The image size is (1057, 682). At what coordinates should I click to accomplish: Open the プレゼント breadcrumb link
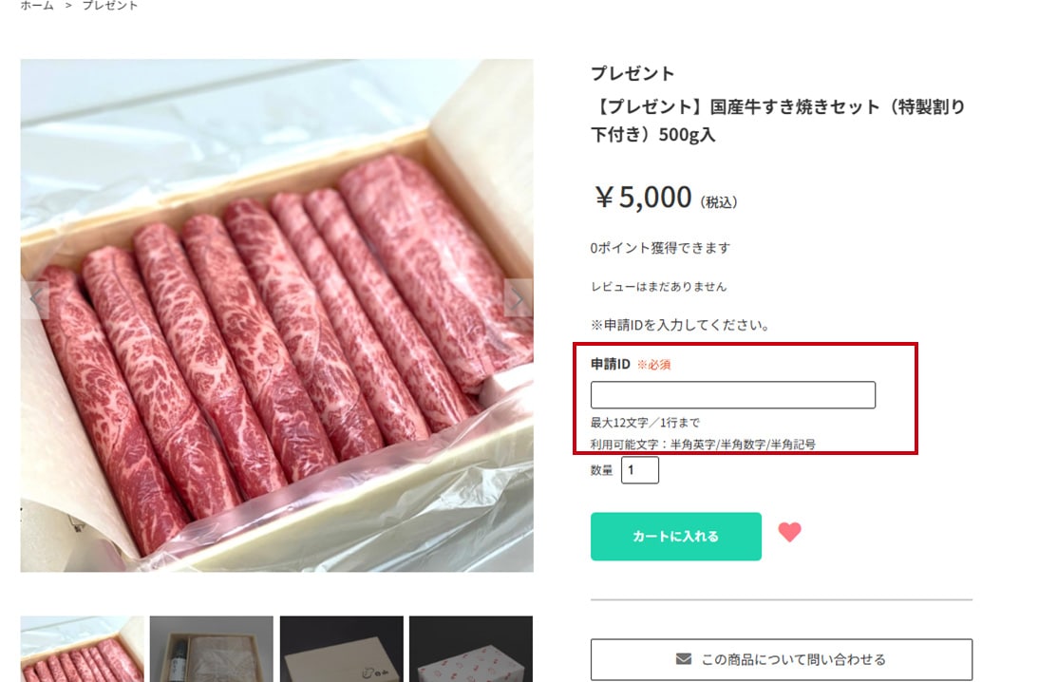click(x=109, y=6)
